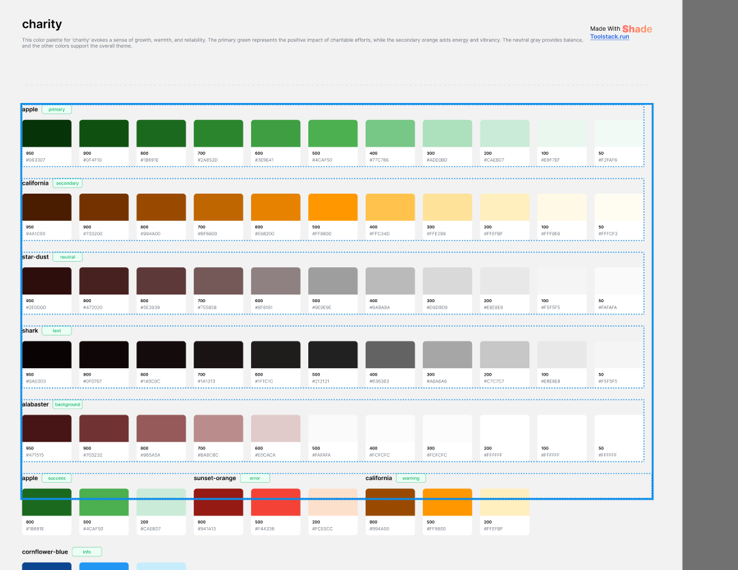This screenshot has width=738, height=570.
Task: Click hex value '#FFC34D'
Action: (379, 234)
